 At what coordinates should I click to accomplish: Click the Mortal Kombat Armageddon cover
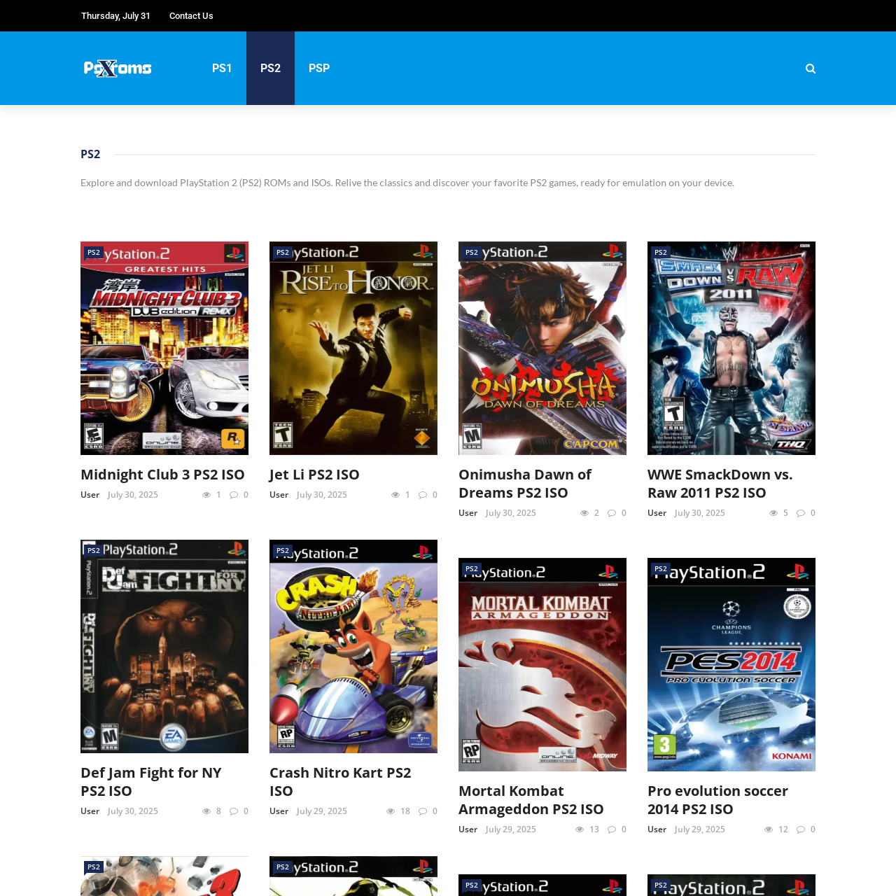[x=542, y=664]
